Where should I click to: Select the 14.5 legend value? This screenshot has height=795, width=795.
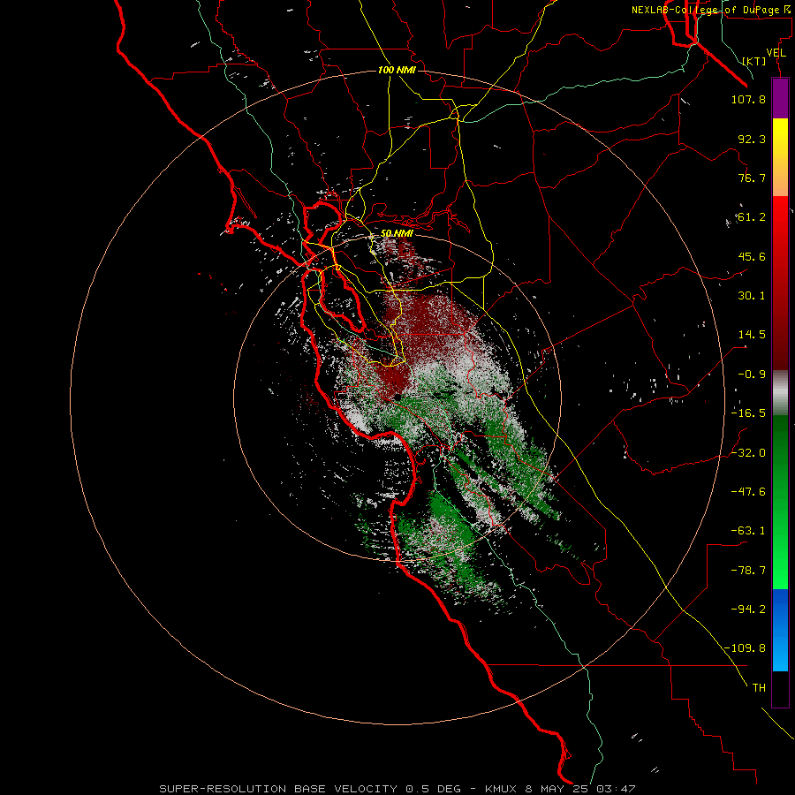[752, 335]
